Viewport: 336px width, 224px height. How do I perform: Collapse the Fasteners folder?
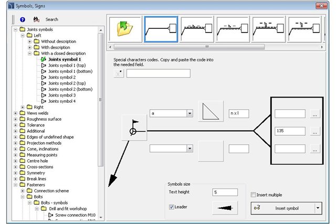click(x=15, y=185)
